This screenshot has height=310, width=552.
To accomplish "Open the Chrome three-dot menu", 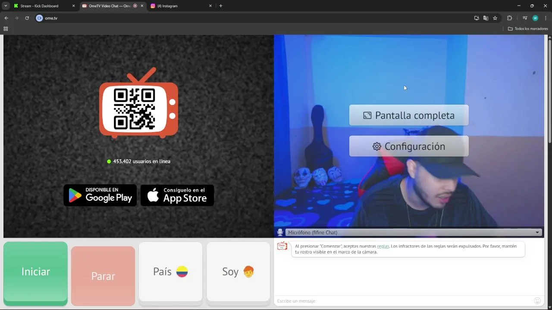I will (x=545, y=18).
